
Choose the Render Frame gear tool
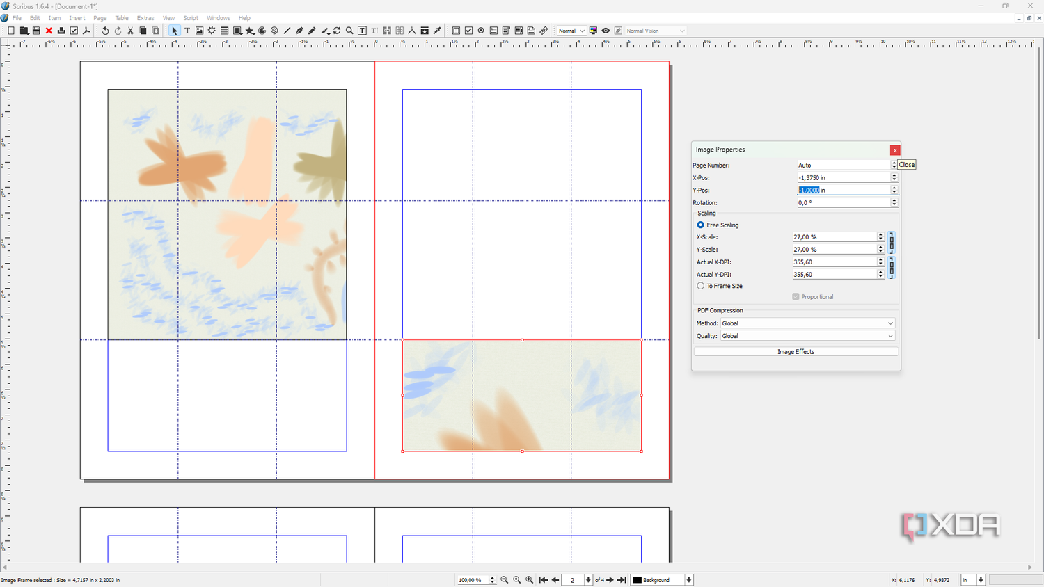(212, 31)
